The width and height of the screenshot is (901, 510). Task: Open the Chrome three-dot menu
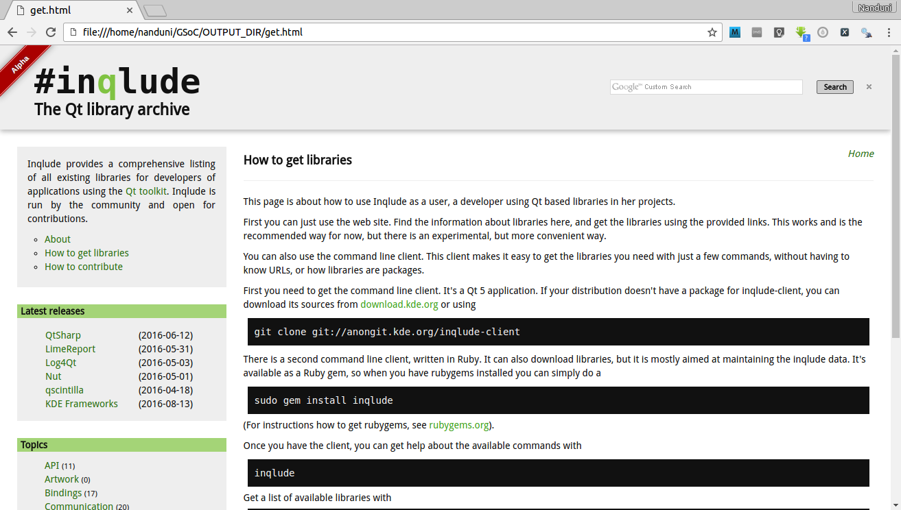889,32
